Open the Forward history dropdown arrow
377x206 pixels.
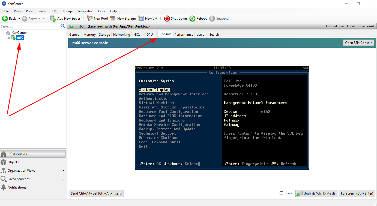pos(44,19)
